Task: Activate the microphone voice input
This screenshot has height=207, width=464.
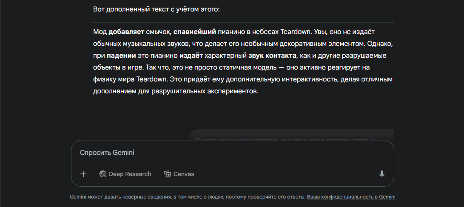Action: coord(382,174)
